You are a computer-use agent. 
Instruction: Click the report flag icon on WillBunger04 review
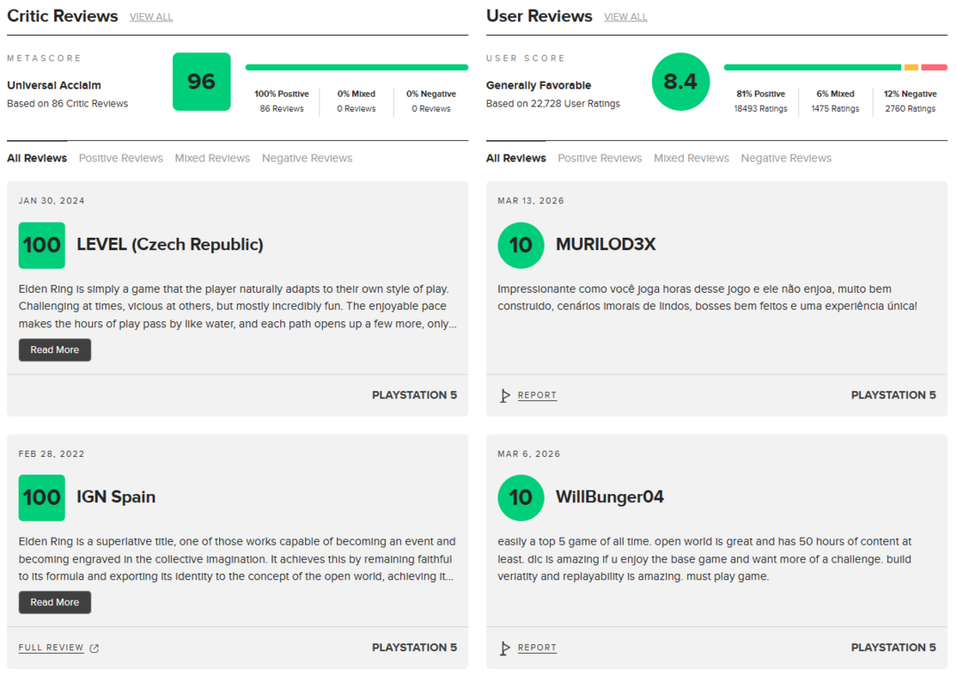pos(505,648)
